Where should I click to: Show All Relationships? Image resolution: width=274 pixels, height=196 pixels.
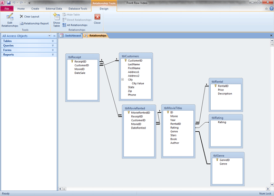point(75,25)
